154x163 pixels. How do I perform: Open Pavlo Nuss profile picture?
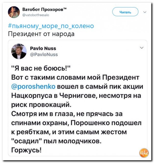pyautogui.click(x=19, y=51)
